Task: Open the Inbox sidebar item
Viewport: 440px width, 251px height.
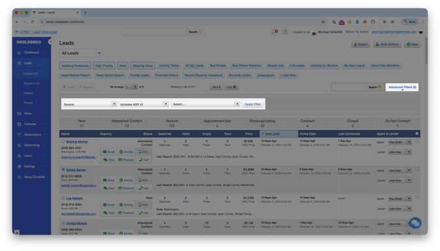Action: 32,114
